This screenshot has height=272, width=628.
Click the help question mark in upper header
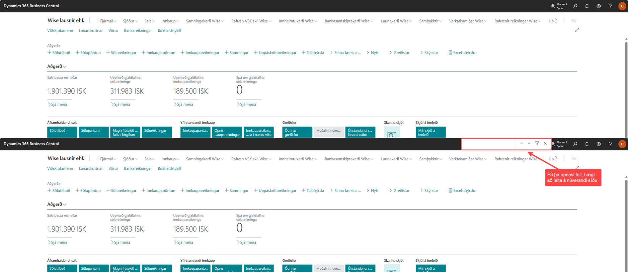(610, 6)
